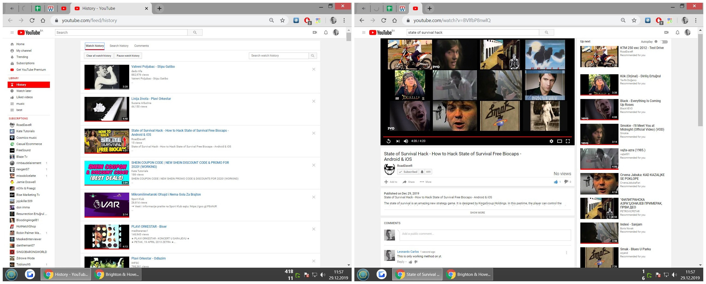
Task: Click Windows Start button on left taskbar
Action: (11, 274)
